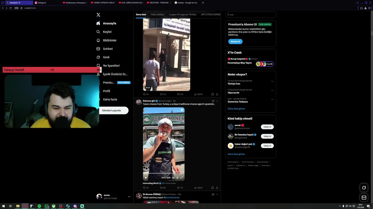Open floating messages button at bottom right
The image size is (373, 209).
364,198
